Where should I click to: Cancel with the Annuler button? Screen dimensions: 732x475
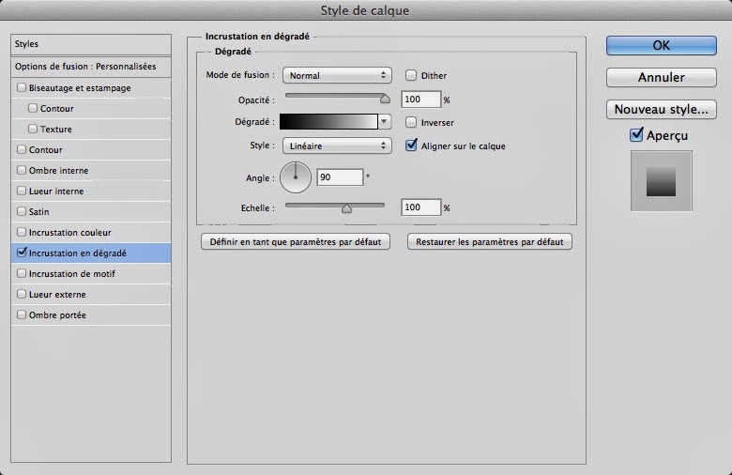click(661, 78)
